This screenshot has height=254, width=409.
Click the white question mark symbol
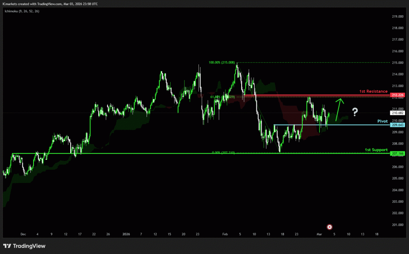coord(354,111)
